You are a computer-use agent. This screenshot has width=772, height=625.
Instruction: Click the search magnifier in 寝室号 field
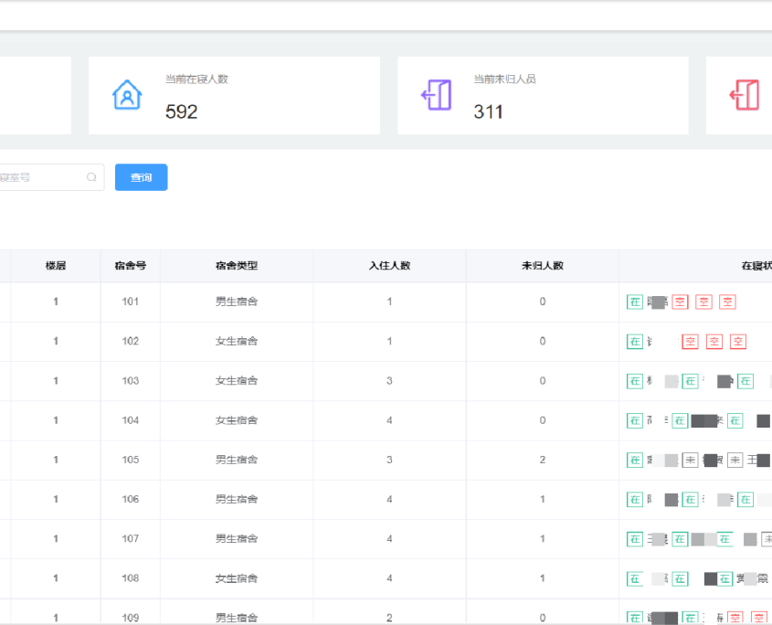click(x=91, y=177)
